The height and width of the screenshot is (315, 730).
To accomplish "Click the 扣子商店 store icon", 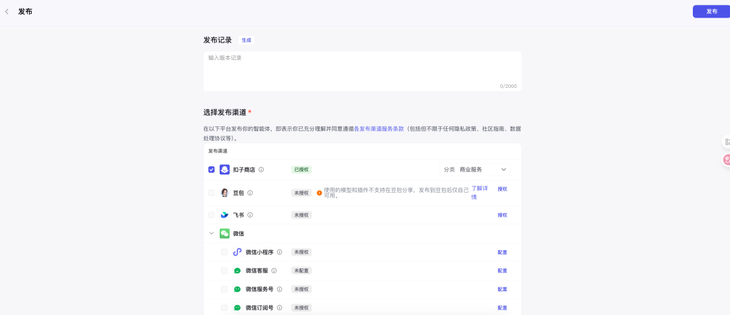I will (x=224, y=170).
